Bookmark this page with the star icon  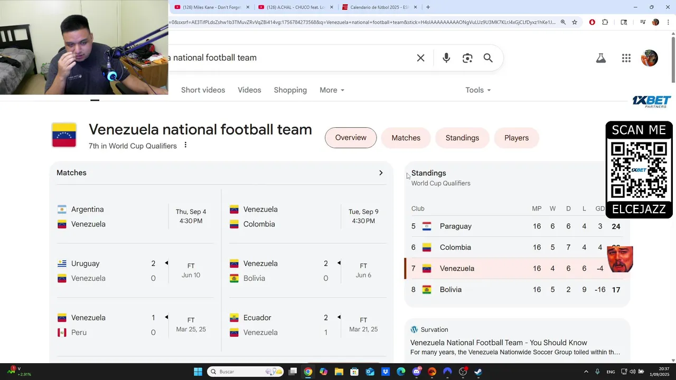tap(575, 22)
